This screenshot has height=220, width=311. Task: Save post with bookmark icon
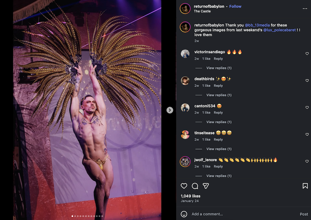(305, 186)
